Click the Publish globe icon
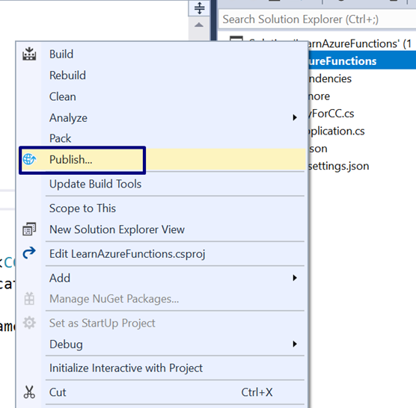Viewport: 416px width, 408px height. pos(29,159)
